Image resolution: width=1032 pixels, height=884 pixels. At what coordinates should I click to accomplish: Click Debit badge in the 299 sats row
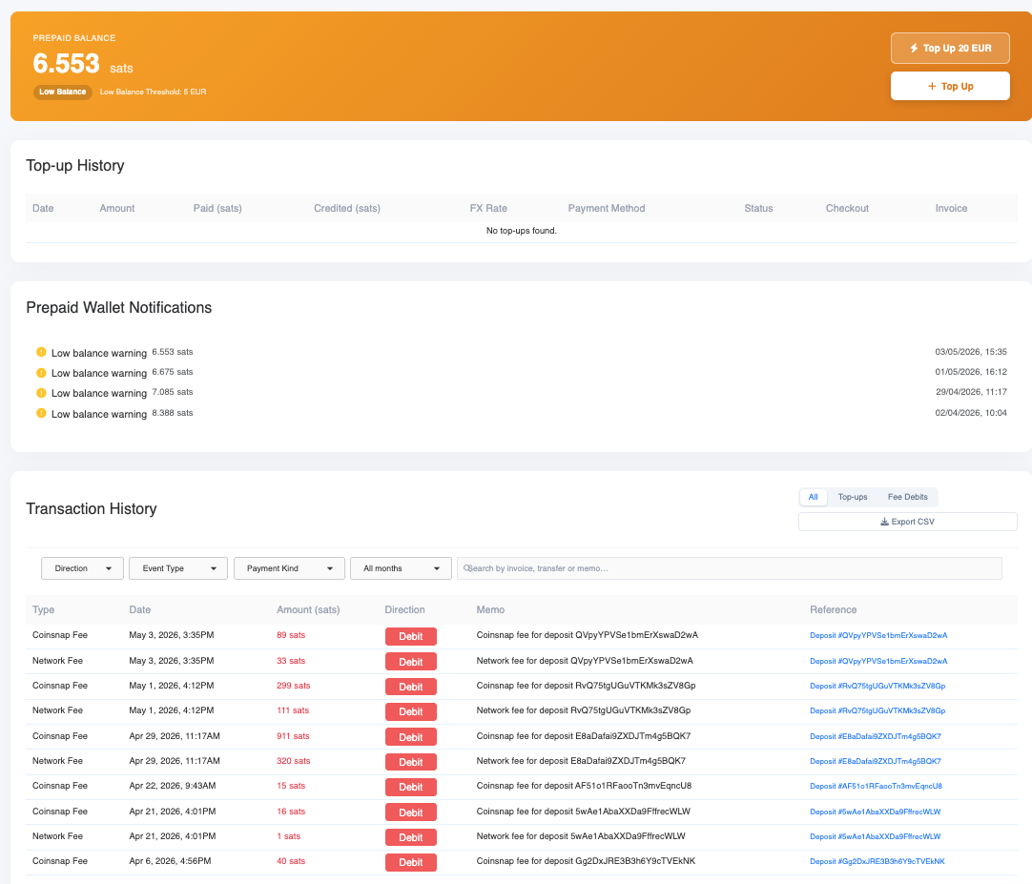tap(411, 687)
